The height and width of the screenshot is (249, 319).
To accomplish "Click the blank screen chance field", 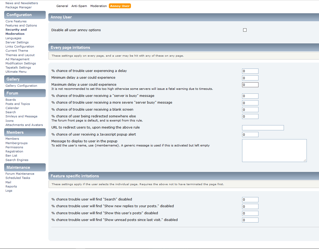I will coord(250,110).
